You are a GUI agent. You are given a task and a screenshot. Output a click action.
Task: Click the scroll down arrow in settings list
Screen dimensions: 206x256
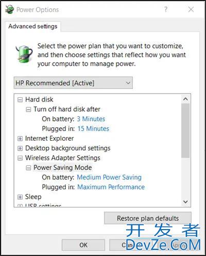pyautogui.click(x=185, y=202)
